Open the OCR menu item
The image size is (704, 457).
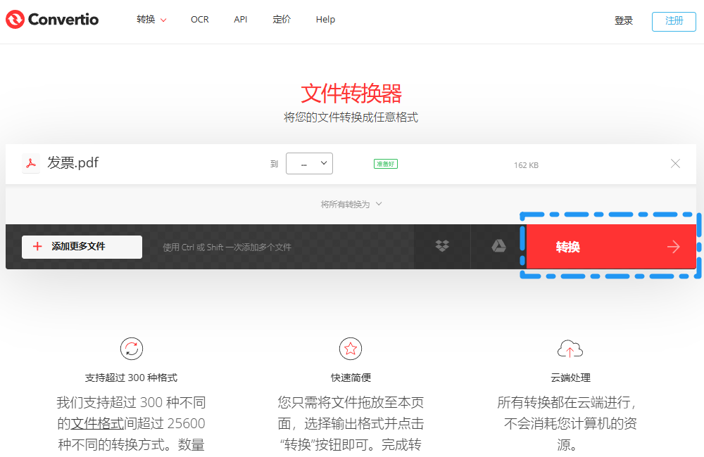[200, 19]
